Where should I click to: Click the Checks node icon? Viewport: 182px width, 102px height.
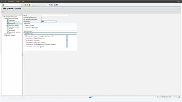click(x=8, y=29)
